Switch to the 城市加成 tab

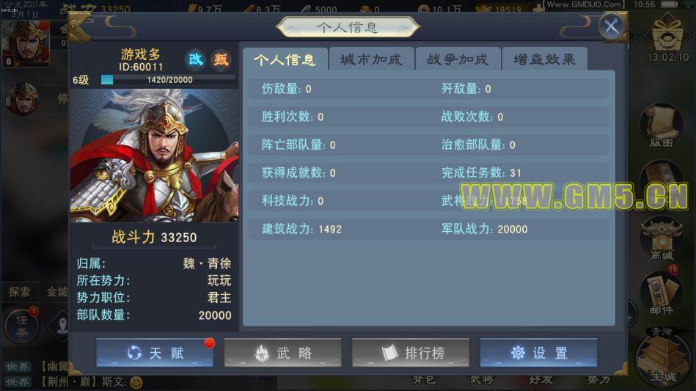[371, 59]
